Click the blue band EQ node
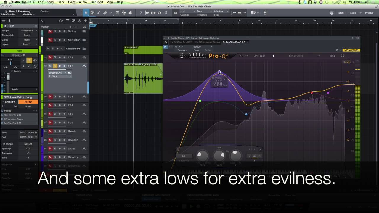Screen dimensions: 379x213 coord(246,114)
